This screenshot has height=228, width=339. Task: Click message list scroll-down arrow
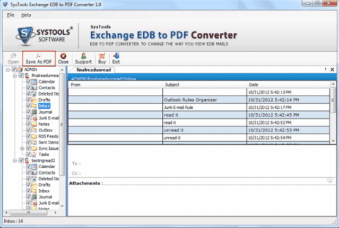[x=333, y=141]
